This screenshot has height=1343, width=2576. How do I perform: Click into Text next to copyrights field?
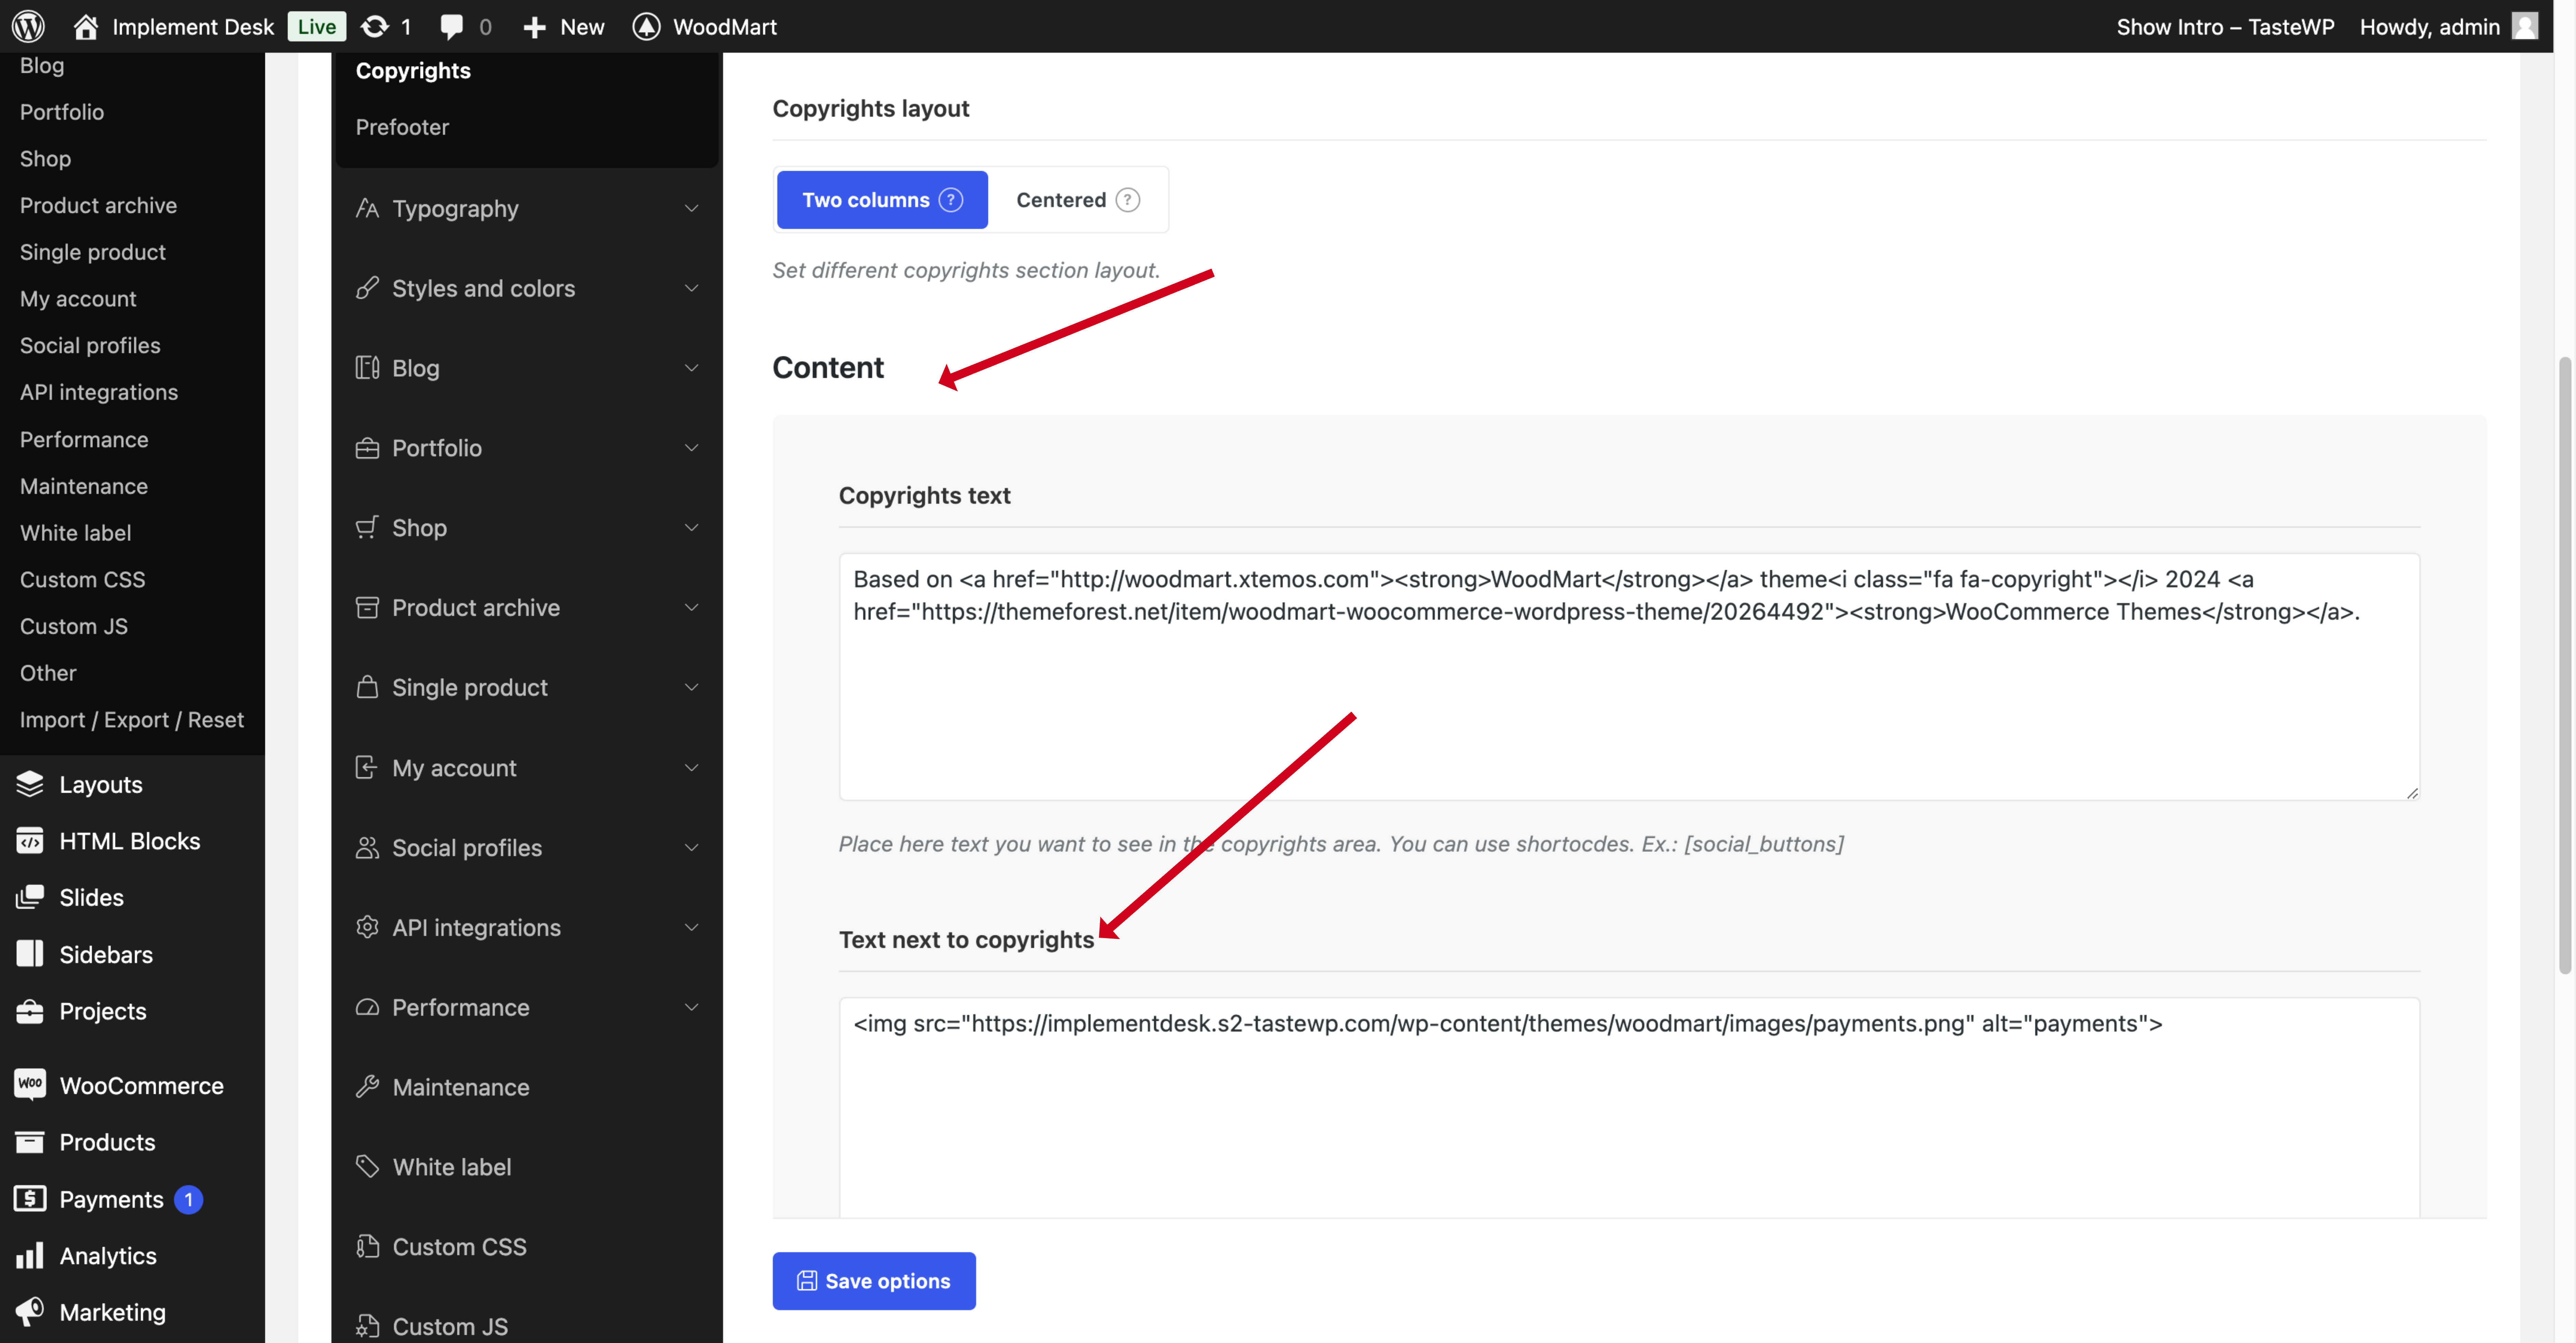[x=1629, y=1108]
